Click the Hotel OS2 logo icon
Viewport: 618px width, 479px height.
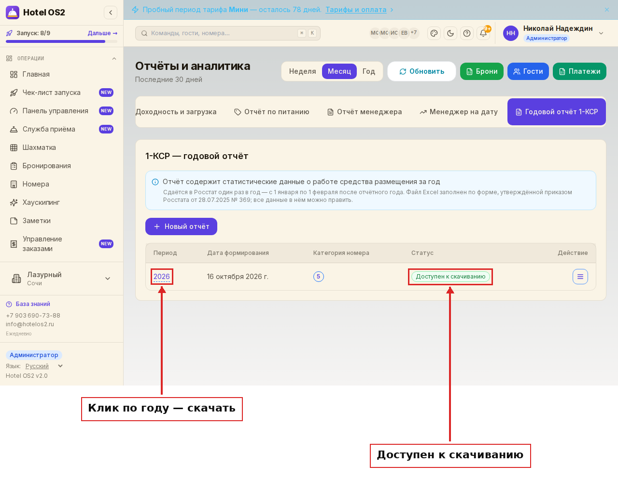click(x=13, y=13)
